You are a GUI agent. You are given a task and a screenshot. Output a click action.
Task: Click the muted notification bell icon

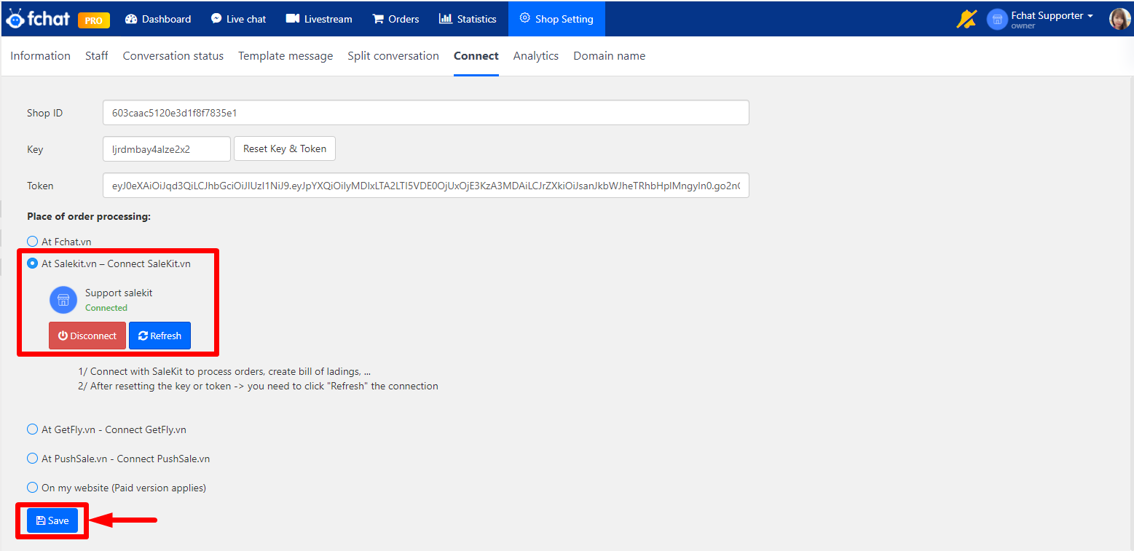[x=966, y=19]
